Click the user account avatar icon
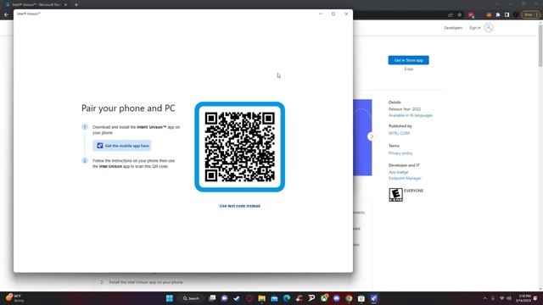This screenshot has width=543, height=305. 489,28
